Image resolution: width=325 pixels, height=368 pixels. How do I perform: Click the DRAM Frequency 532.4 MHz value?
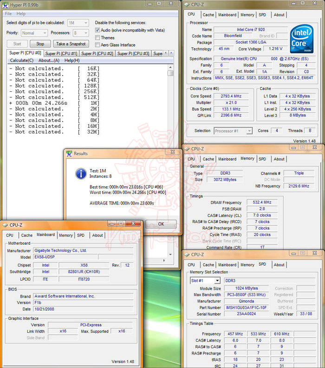262,202
